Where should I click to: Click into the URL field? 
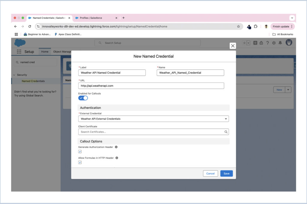coord(151,86)
